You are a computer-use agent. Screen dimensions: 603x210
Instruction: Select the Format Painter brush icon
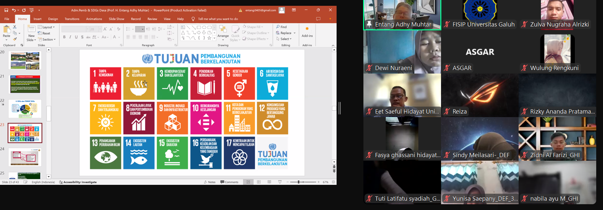pyautogui.click(x=15, y=39)
